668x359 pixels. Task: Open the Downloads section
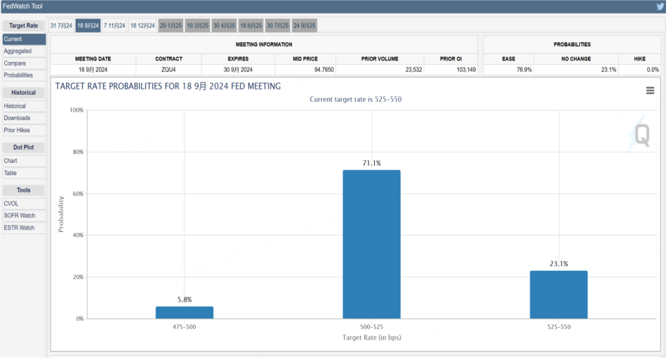(24, 118)
